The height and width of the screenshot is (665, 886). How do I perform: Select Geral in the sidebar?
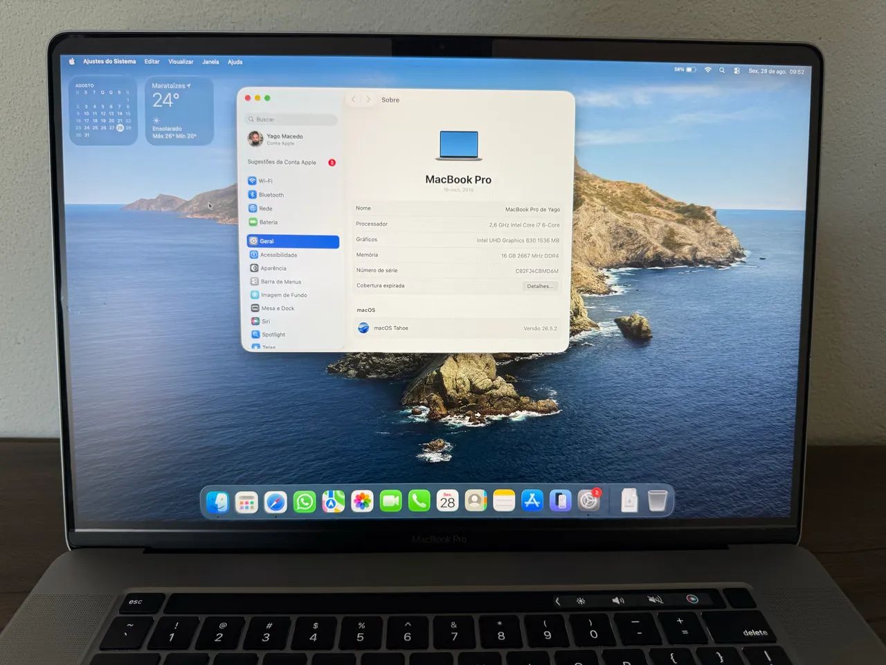(x=293, y=241)
